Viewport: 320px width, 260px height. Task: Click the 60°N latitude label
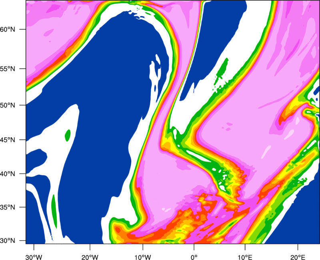point(8,29)
